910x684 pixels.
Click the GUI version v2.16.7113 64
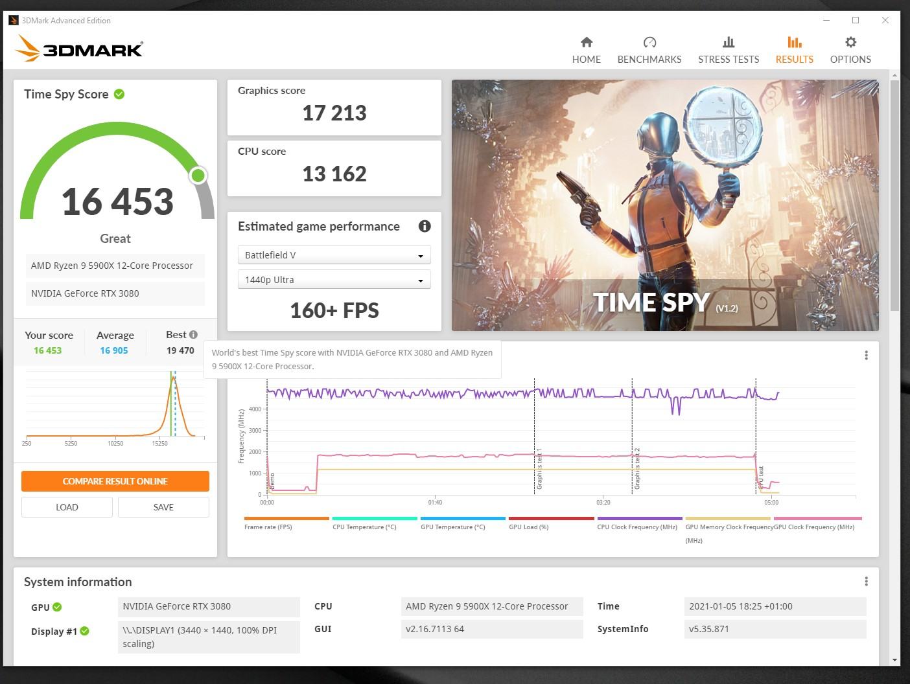point(492,629)
